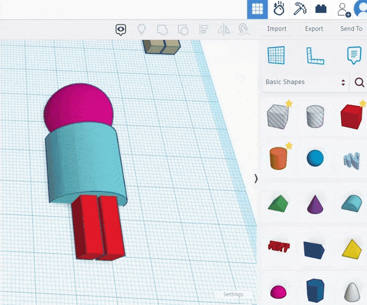Viewport: 367px width, 305px height.
Task: Select the right red box leg
Action: (112, 228)
